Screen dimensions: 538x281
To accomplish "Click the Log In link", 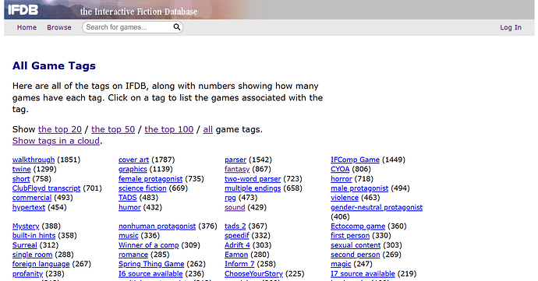I will click(x=511, y=27).
